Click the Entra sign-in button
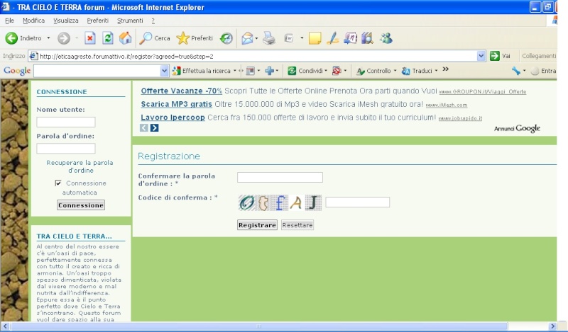Image resolution: width=568 pixels, height=332 pixels. pyautogui.click(x=543, y=71)
